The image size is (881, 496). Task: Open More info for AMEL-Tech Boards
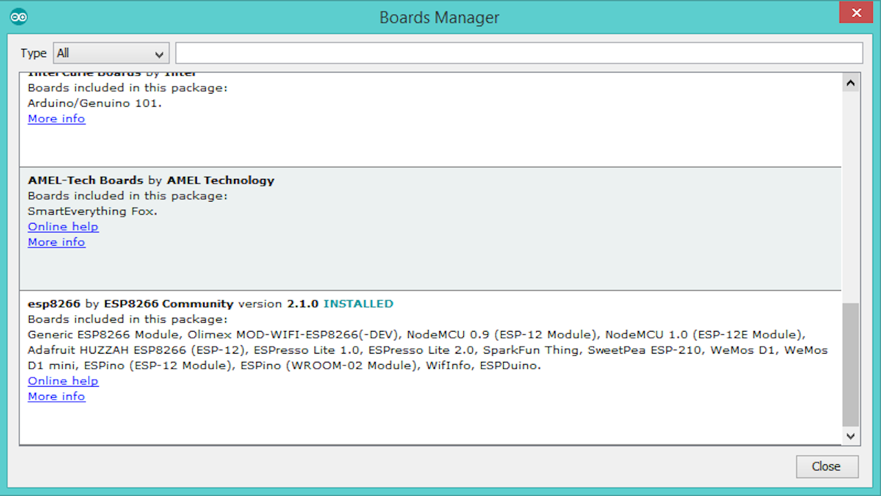coord(56,242)
